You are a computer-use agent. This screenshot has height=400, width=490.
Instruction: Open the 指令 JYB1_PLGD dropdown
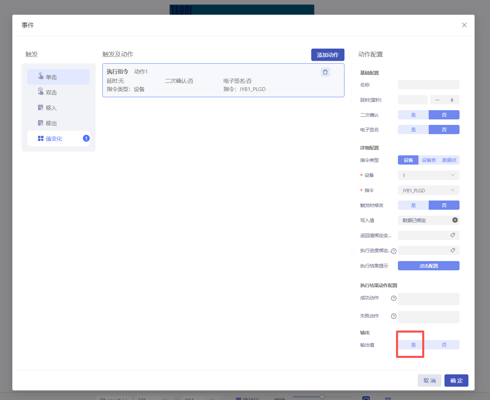coord(428,190)
